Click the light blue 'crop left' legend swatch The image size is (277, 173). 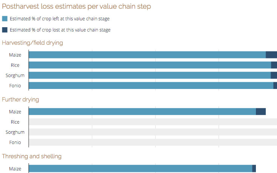(5, 18)
